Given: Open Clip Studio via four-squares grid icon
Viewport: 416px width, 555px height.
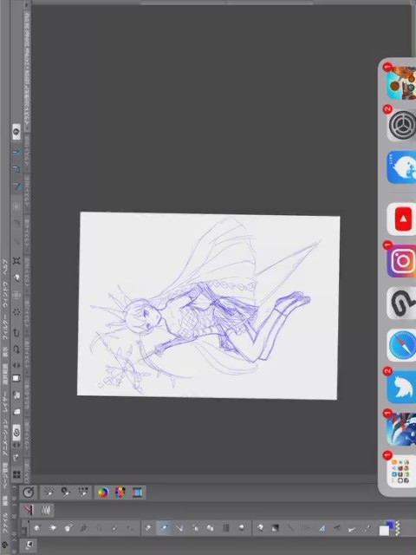Looking at the screenshot, I should 16,474.
